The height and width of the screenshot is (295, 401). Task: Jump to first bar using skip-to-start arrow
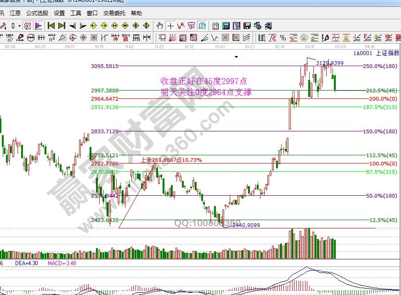pos(51,26)
